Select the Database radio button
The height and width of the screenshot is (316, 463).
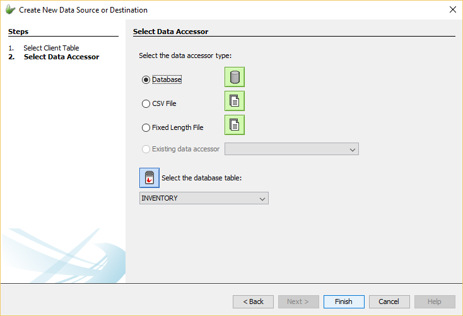coord(146,80)
